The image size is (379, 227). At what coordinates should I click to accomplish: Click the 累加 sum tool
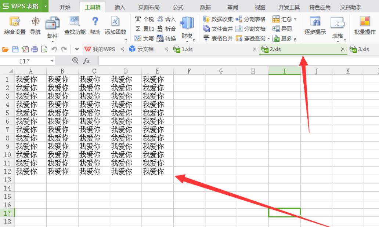(x=144, y=29)
